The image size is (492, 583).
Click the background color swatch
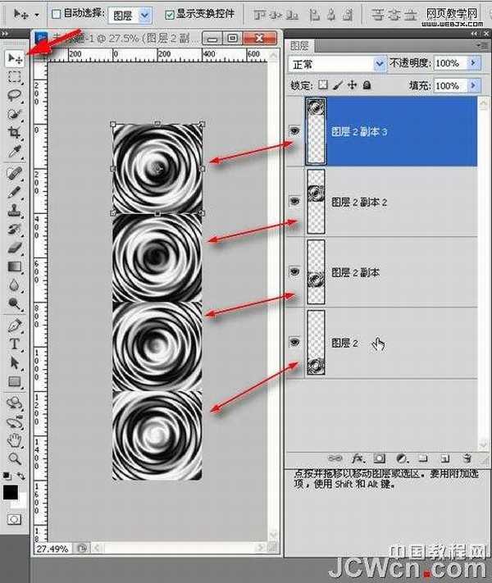point(20,502)
